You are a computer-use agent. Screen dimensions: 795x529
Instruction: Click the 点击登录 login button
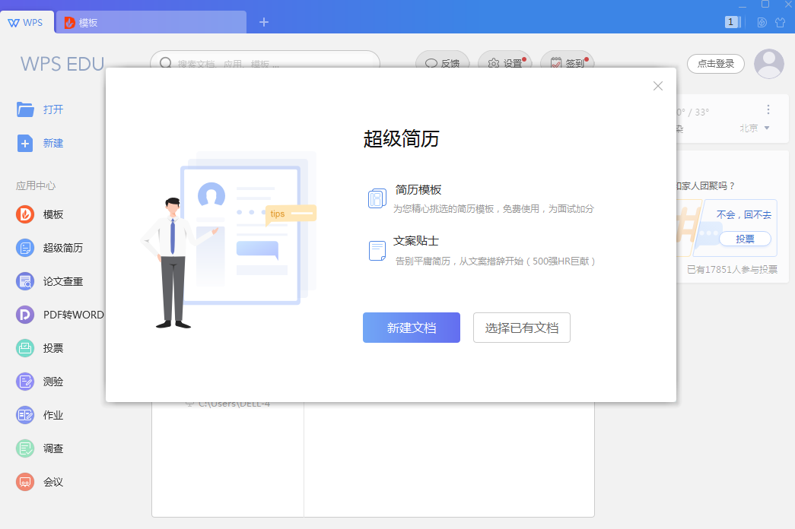pyautogui.click(x=715, y=64)
